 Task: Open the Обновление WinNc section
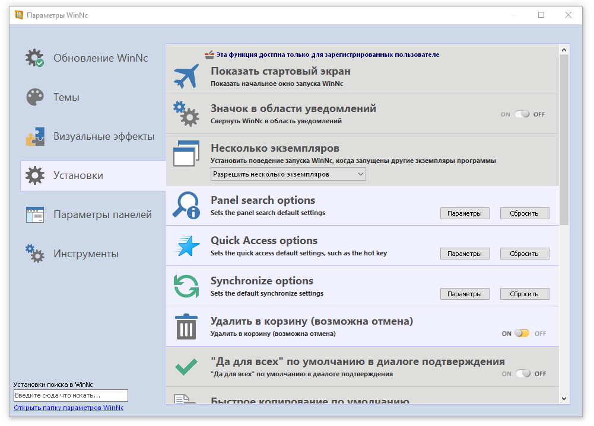tap(93, 58)
